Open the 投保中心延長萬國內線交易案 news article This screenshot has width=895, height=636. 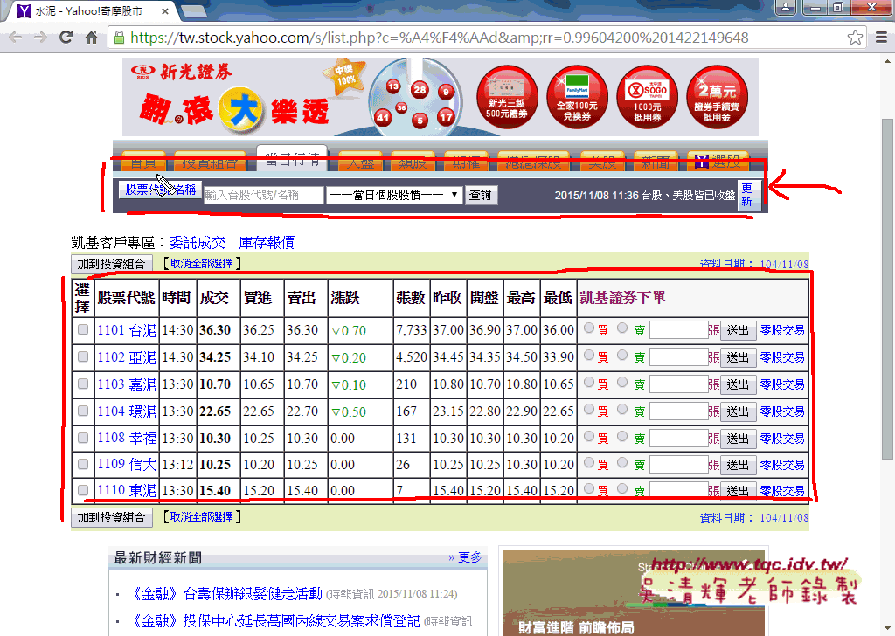pos(275,620)
